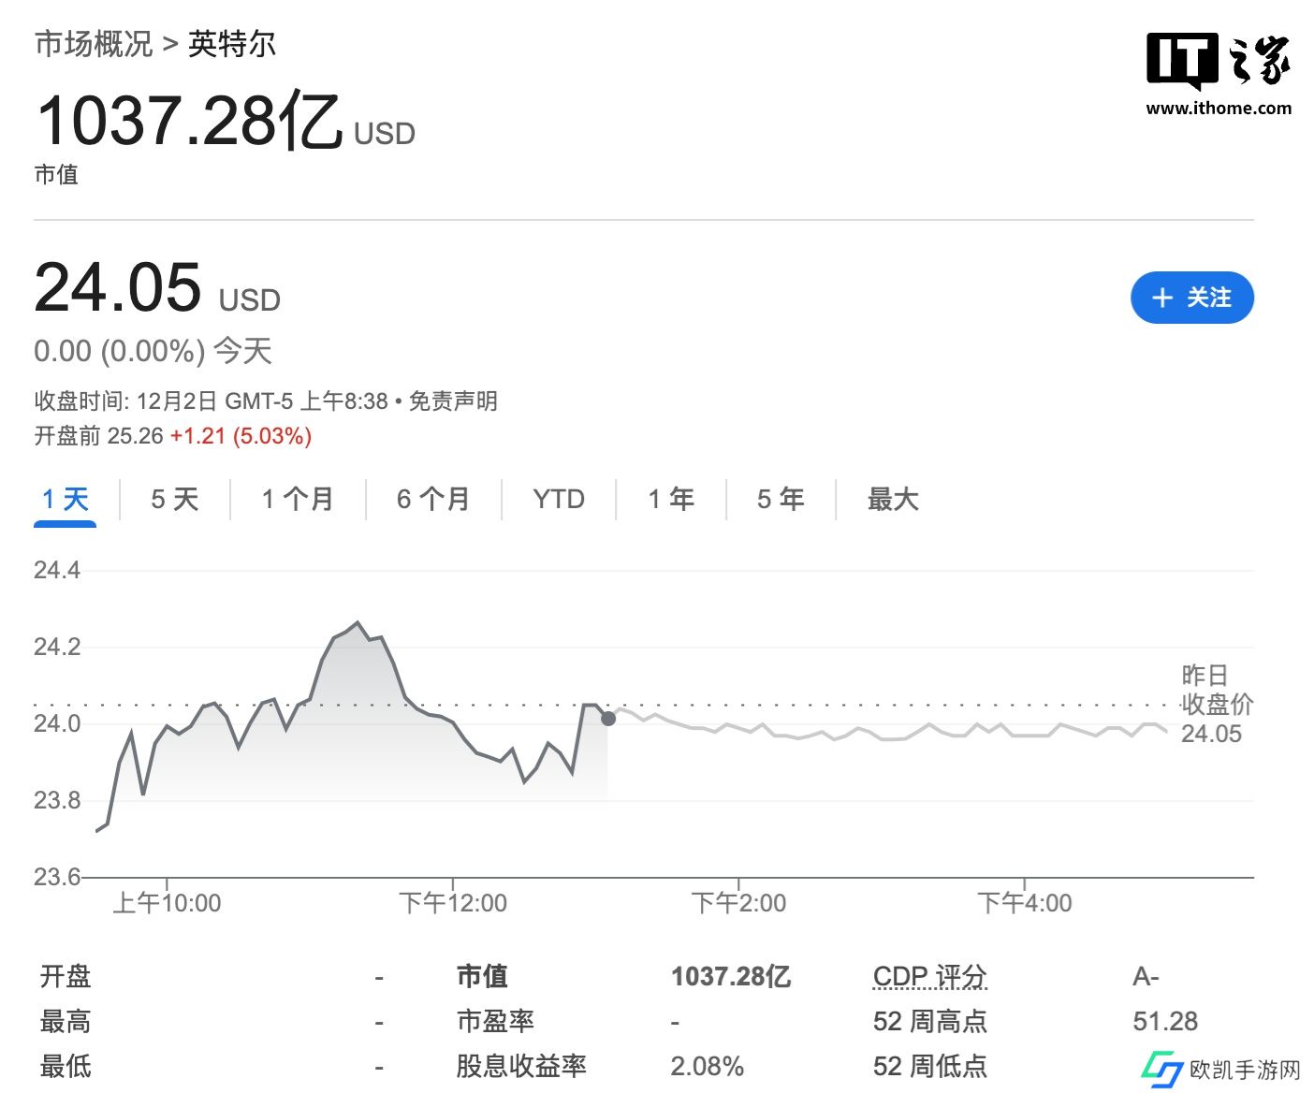Click the 昨日收盘价 24.05 chart label

[x=1215, y=704]
